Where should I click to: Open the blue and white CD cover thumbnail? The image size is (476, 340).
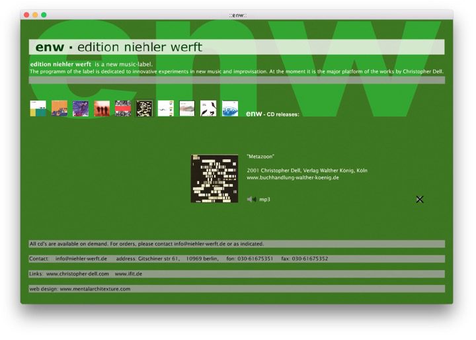tap(230, 108)
